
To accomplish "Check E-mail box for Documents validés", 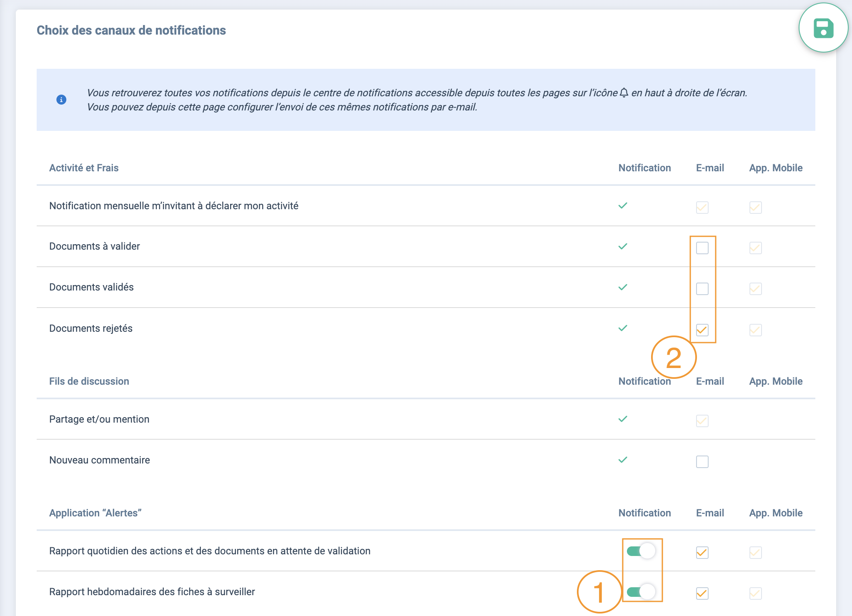I will click(x=702, y=289).
